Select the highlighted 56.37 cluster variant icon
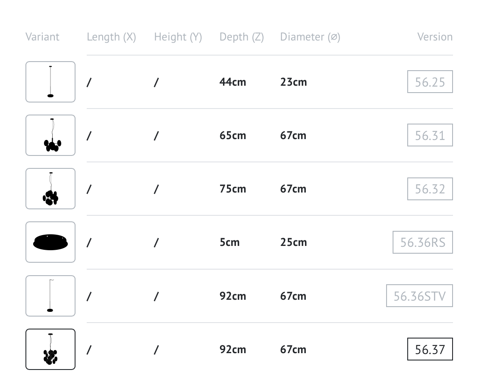Image resolution: width=497 pixels, height=379 pixels. 50,349
